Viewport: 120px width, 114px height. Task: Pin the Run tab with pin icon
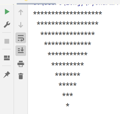7,75
